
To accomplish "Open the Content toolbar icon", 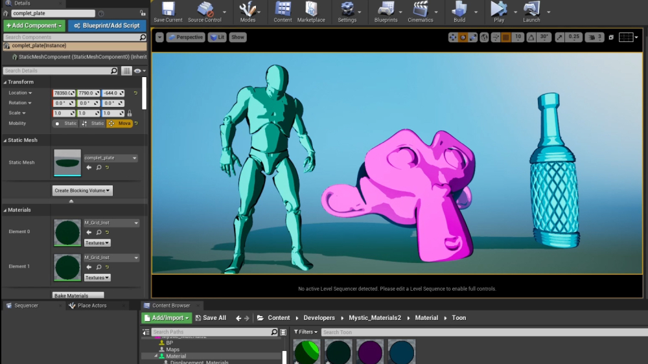I will coord(283,12).
